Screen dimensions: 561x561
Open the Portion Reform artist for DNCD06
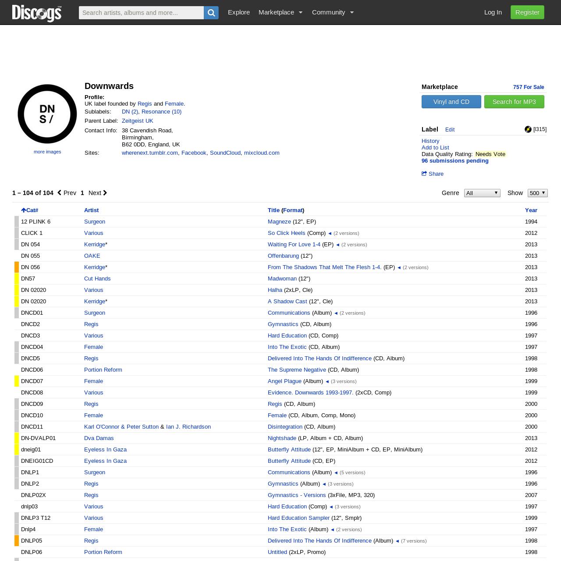(x=103, y=370)
